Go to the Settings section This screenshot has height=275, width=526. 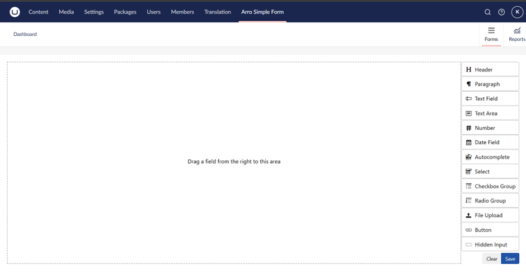click(94, 12)
